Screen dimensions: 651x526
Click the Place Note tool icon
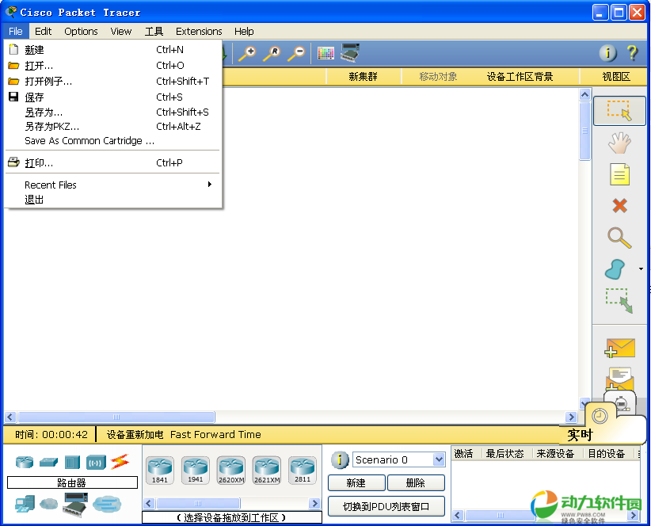(x=619, y=174)
